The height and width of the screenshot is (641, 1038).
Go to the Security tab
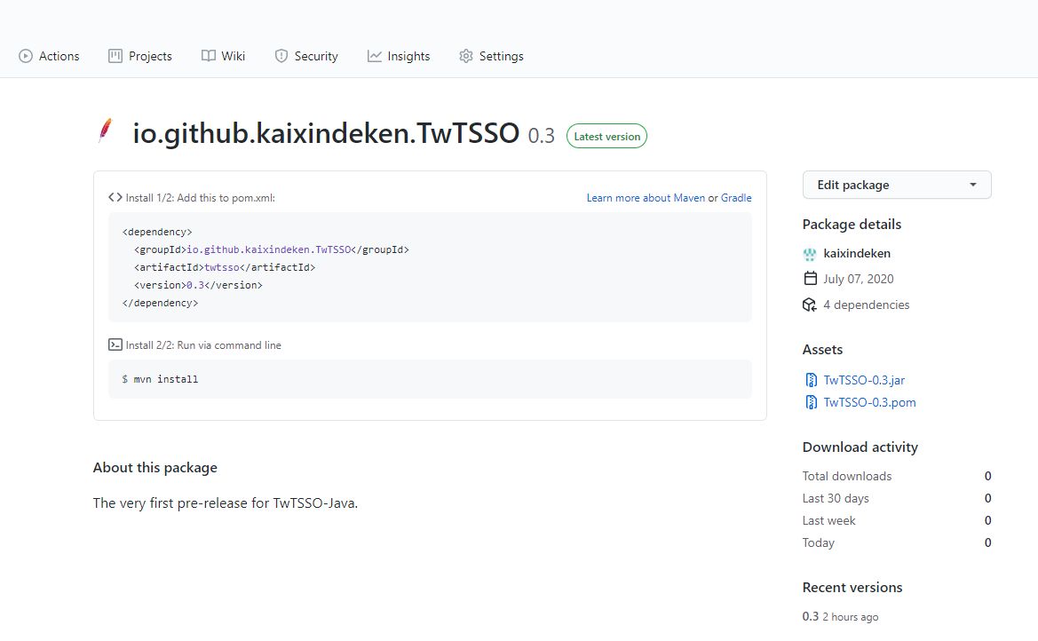coord(305,56)
